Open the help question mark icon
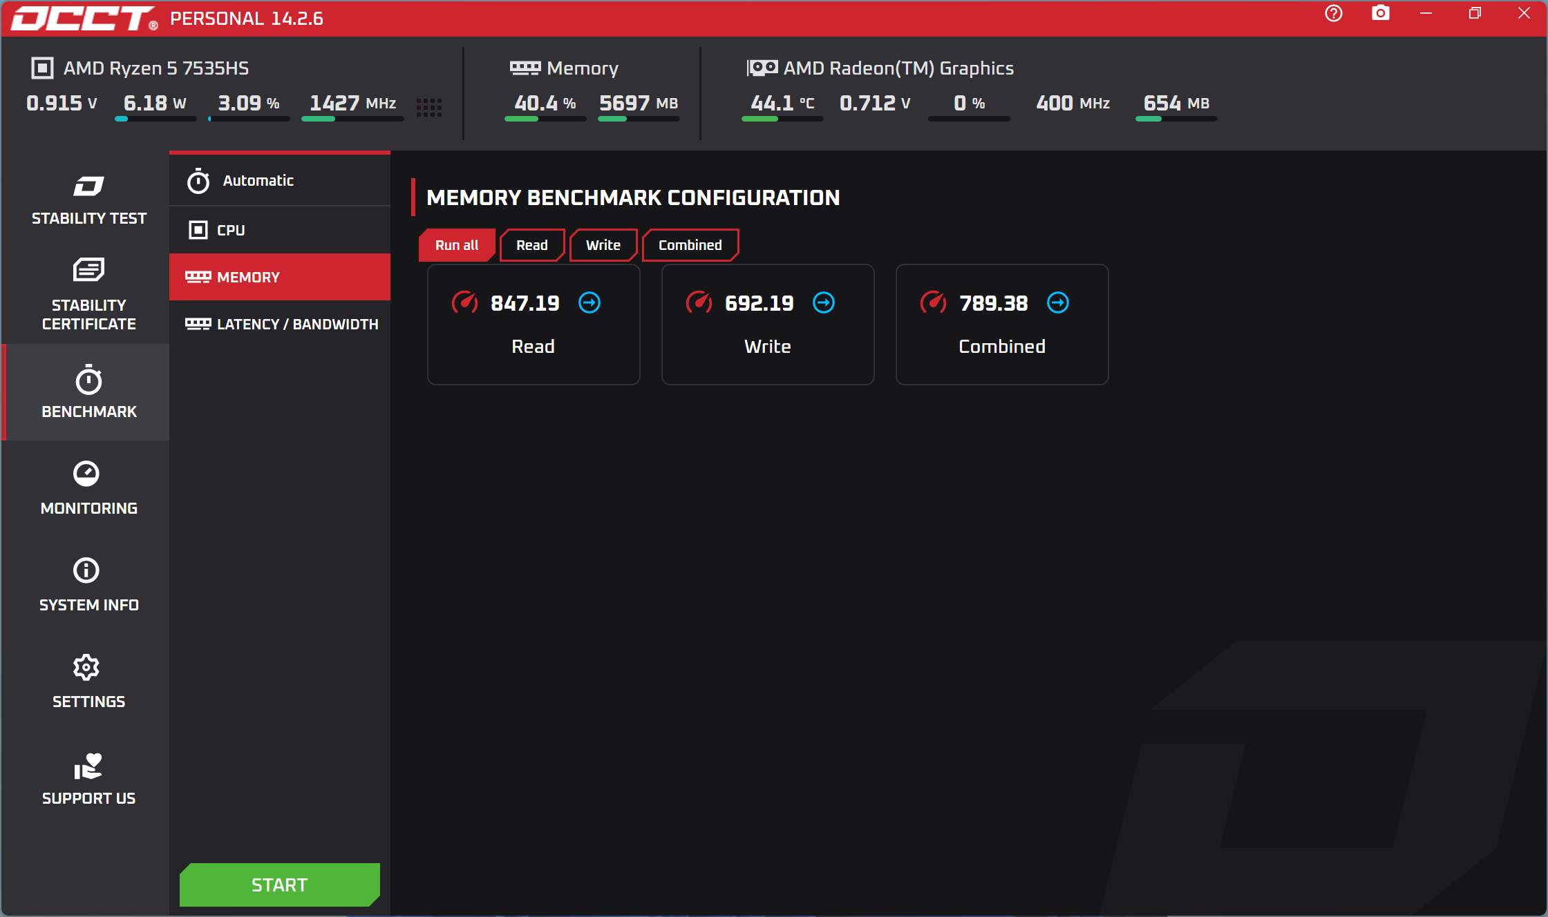The width and height of the screenshot is (1548, 917). point(1333,14)
